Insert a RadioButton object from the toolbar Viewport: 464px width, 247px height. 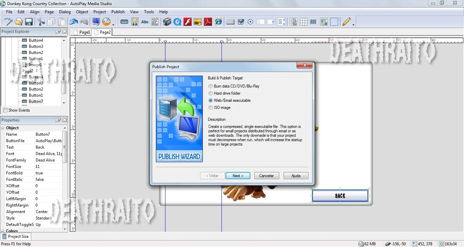tap(250, 22)
